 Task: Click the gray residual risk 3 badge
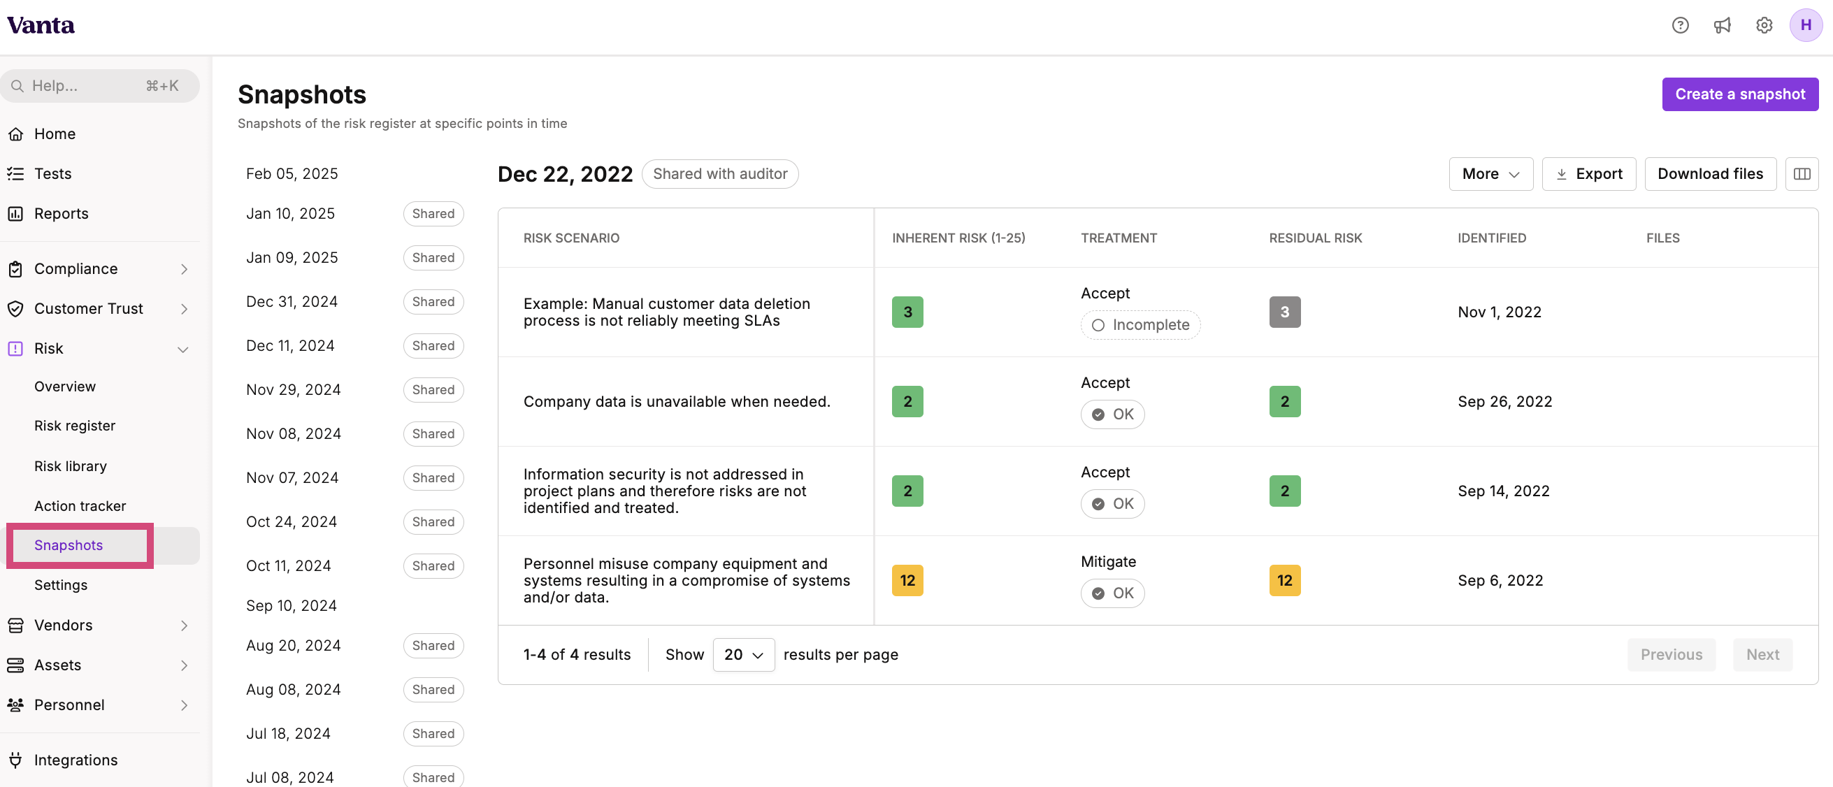pyautogui.click(x=1284, y=312)
